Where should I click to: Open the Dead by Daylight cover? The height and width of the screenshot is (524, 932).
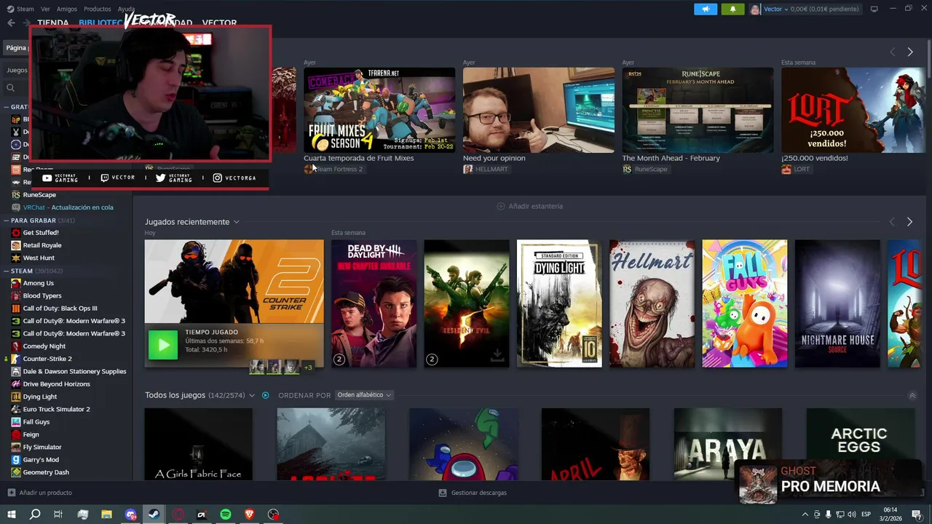374,303
